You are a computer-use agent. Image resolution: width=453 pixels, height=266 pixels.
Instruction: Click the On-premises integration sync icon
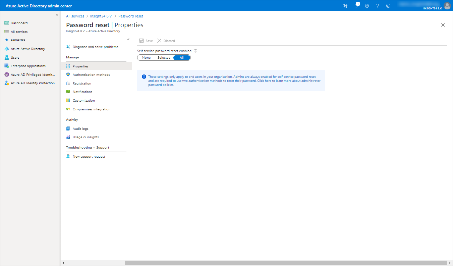[68, 109]
